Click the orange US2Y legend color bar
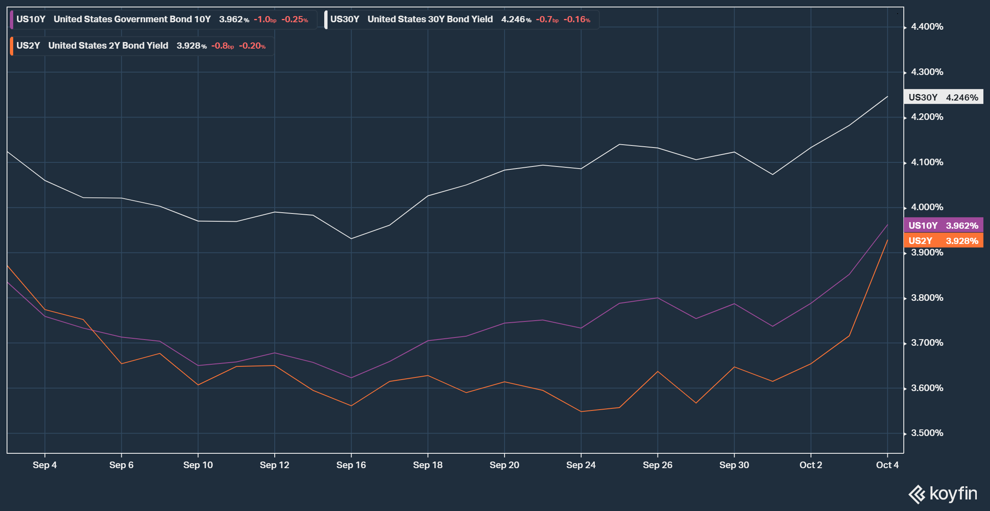This screenshot has height=511, width=990. (x=12, y=46)
